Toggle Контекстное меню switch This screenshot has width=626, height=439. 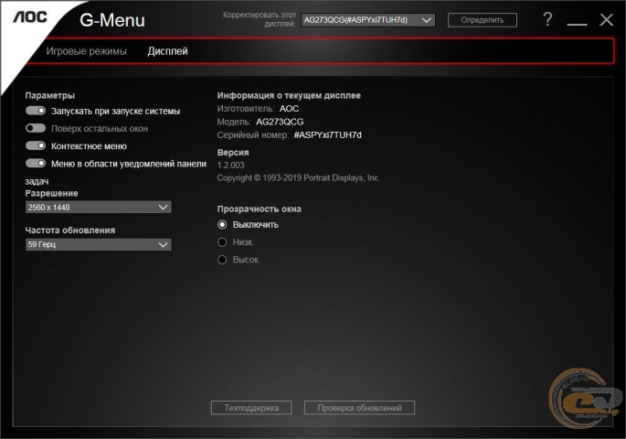pyautogui.click(x=36, y=145)
